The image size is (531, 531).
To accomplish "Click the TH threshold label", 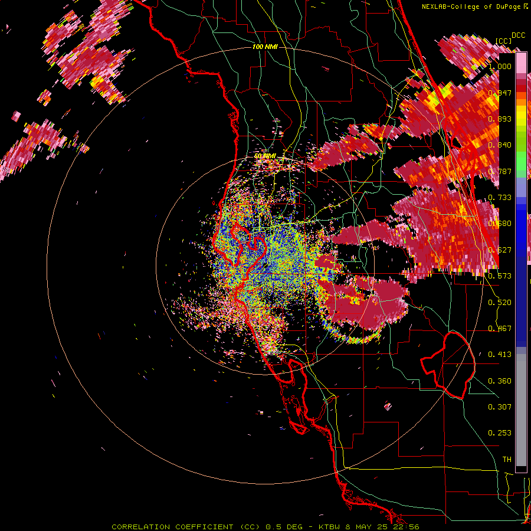I will [507, 460].
